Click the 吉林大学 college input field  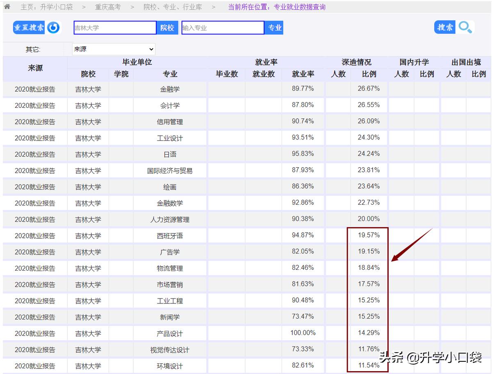click(115, 27)
